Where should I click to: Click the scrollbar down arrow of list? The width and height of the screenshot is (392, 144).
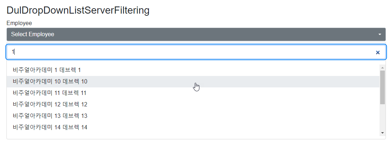pyautogui.click(x=382, y=133)
